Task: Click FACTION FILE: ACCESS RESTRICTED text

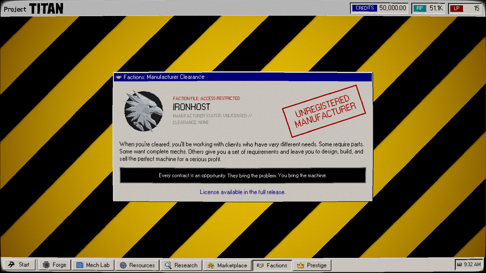Action: point(207,98)
